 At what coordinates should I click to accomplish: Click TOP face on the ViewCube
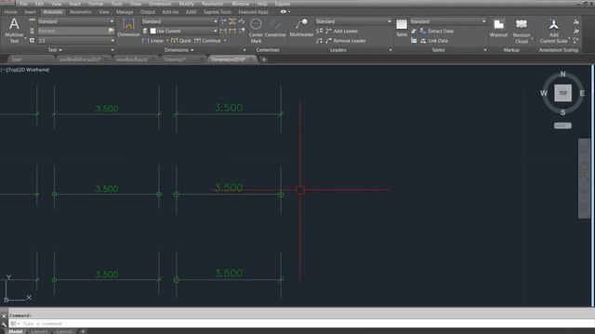[562, 93]
